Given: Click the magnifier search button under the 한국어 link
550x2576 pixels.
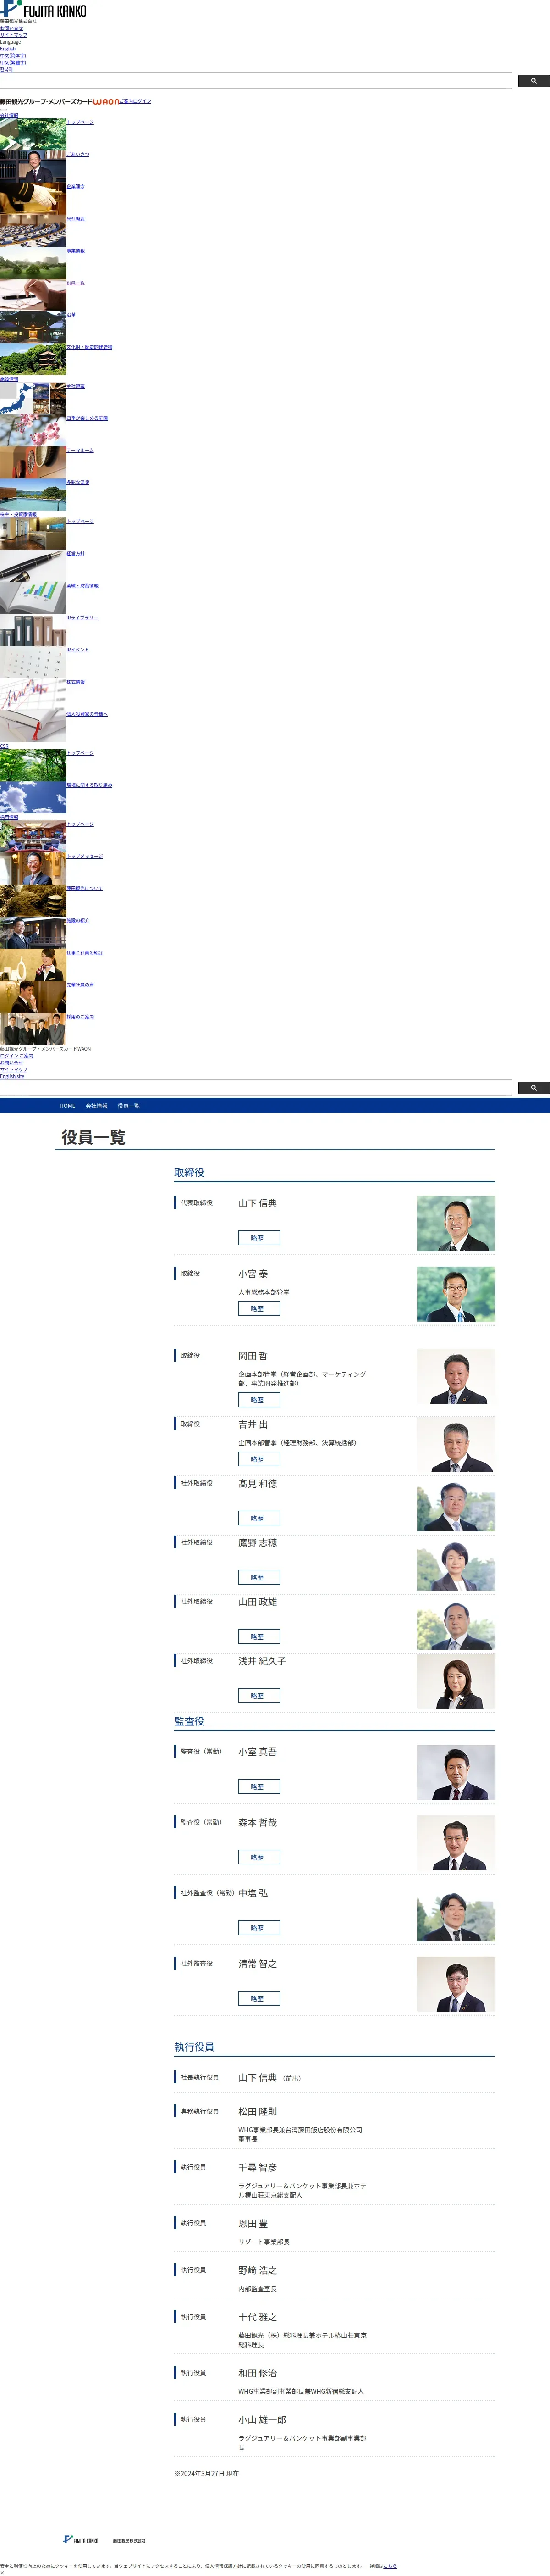Looking at the screenshot, I should 533,81.
